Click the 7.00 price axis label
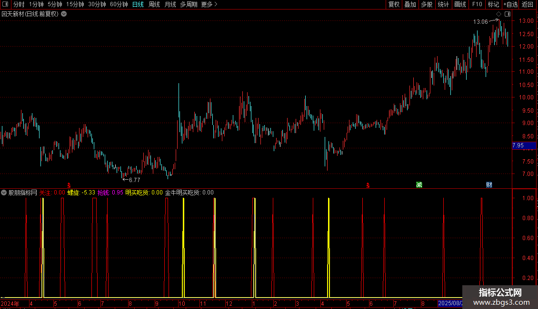Screen dimensions: 538x309 coord(528,174)
